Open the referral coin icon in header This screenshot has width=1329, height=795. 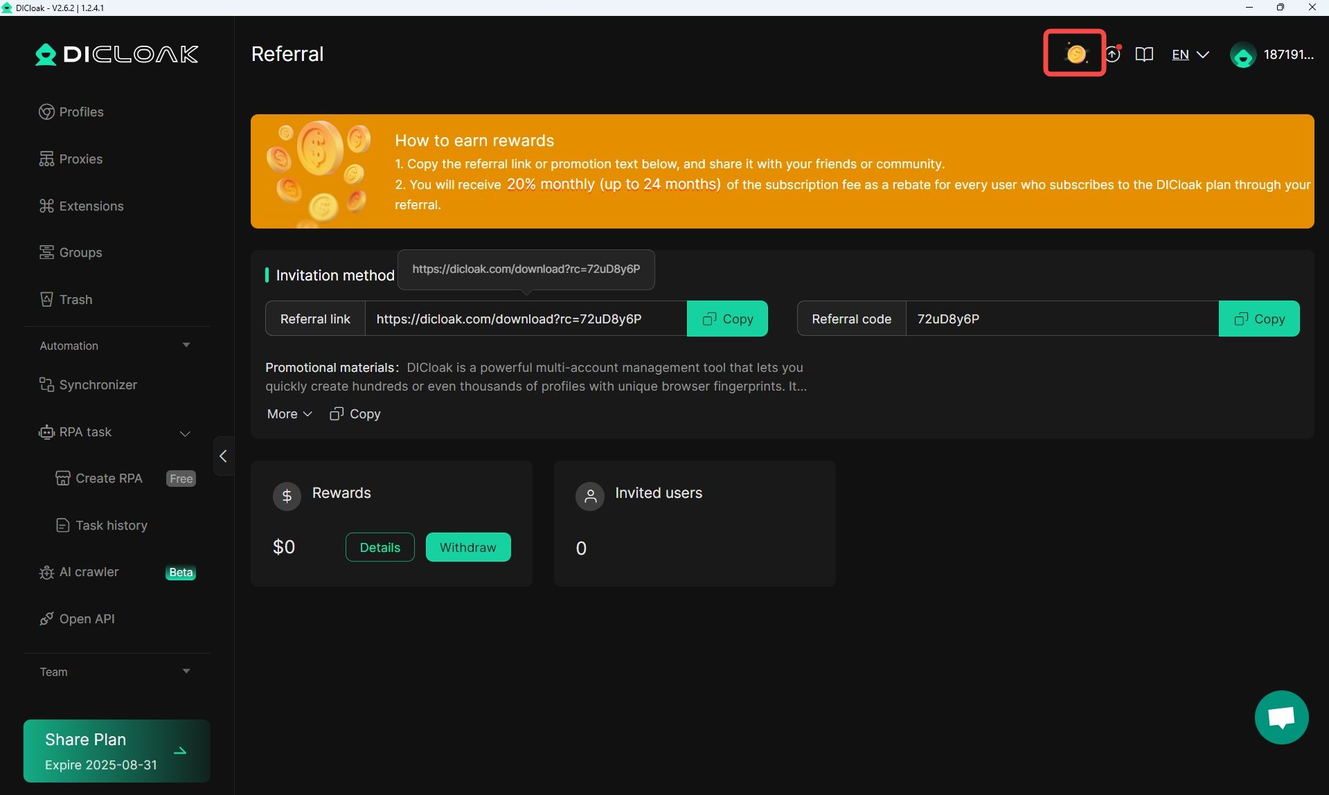(x=1075, y=53)
